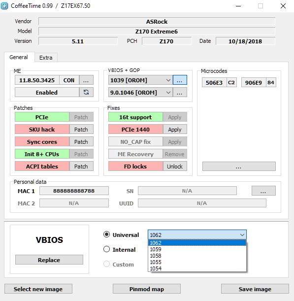Click the SKU hack red status label

pos(42,130)
